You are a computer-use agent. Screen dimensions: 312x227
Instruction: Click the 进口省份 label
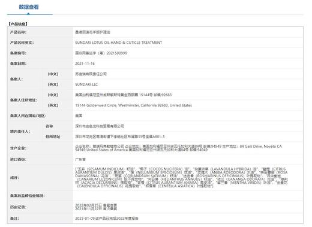click(x=18, y=160)
